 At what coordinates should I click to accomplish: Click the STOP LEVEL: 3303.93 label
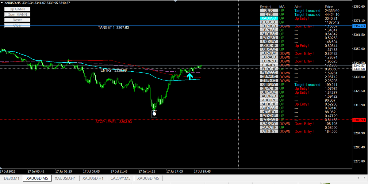click(113, 122)
